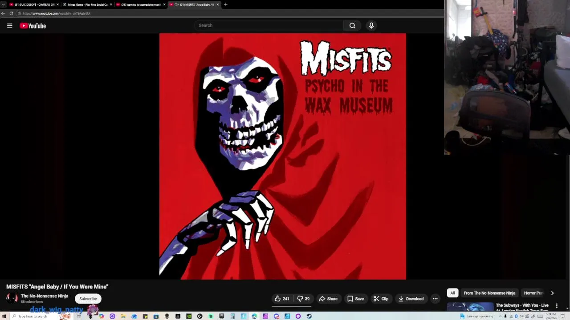Open Bluetooth icon in system tray
Screen dimensions: 570x320
click(x=516, y=316)
